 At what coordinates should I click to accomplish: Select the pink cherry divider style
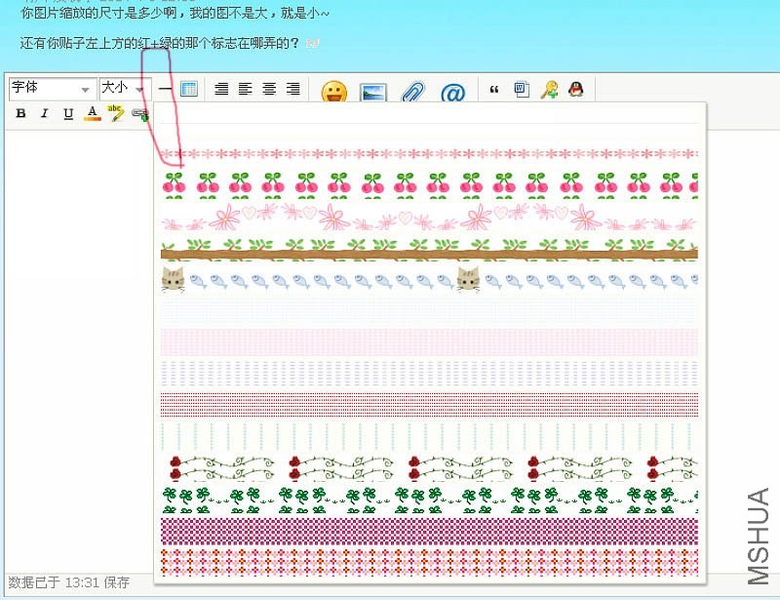pos(429,183)
